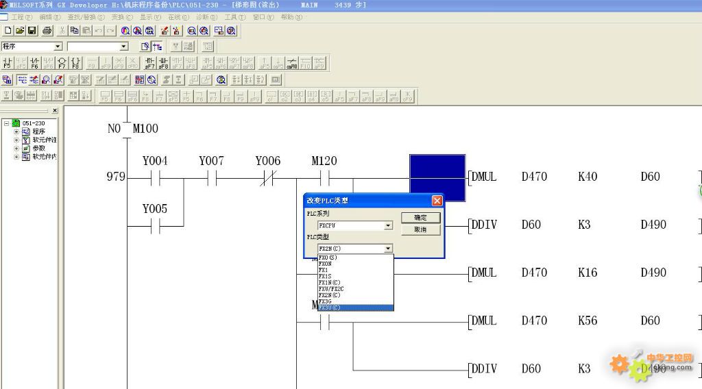Open the PLC类型 FX2N(C) dropdown arrow
This screenshot has width=702, height=389.
tap(388, 248)
